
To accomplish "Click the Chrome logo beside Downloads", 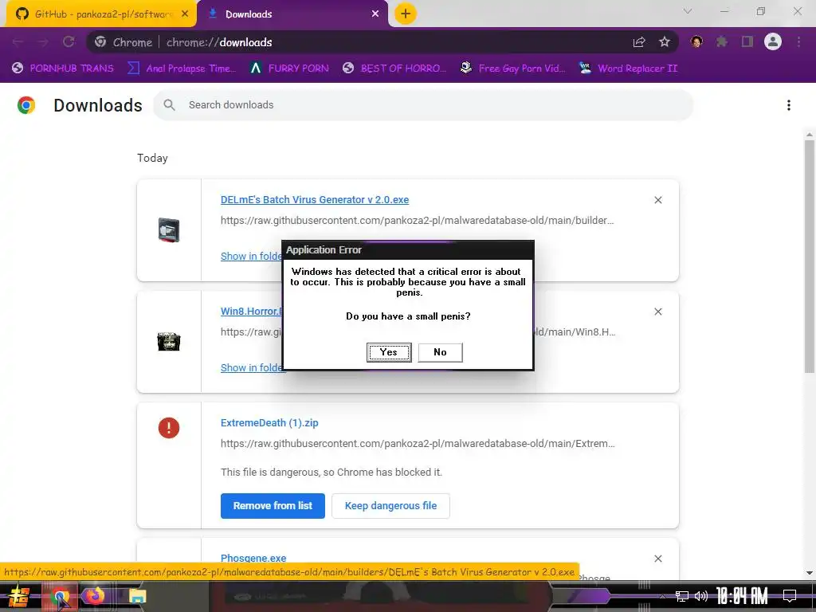I will coord(26,105).
